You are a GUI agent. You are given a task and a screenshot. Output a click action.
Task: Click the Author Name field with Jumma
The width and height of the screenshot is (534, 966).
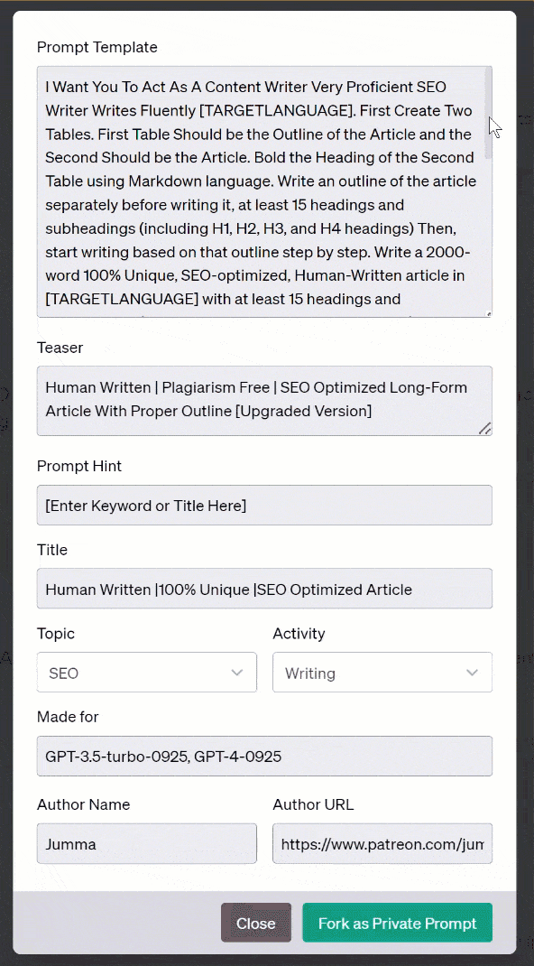[x=147, y=843]
